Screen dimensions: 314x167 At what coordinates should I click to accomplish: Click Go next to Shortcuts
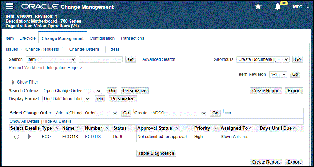[x=298, y=59]
